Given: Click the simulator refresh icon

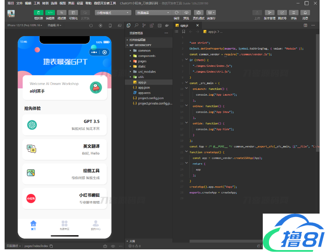Looking at the screenshot, I should [91, 25].
